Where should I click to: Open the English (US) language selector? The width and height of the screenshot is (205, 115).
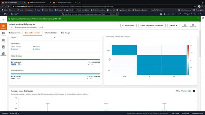click(15, 113)
